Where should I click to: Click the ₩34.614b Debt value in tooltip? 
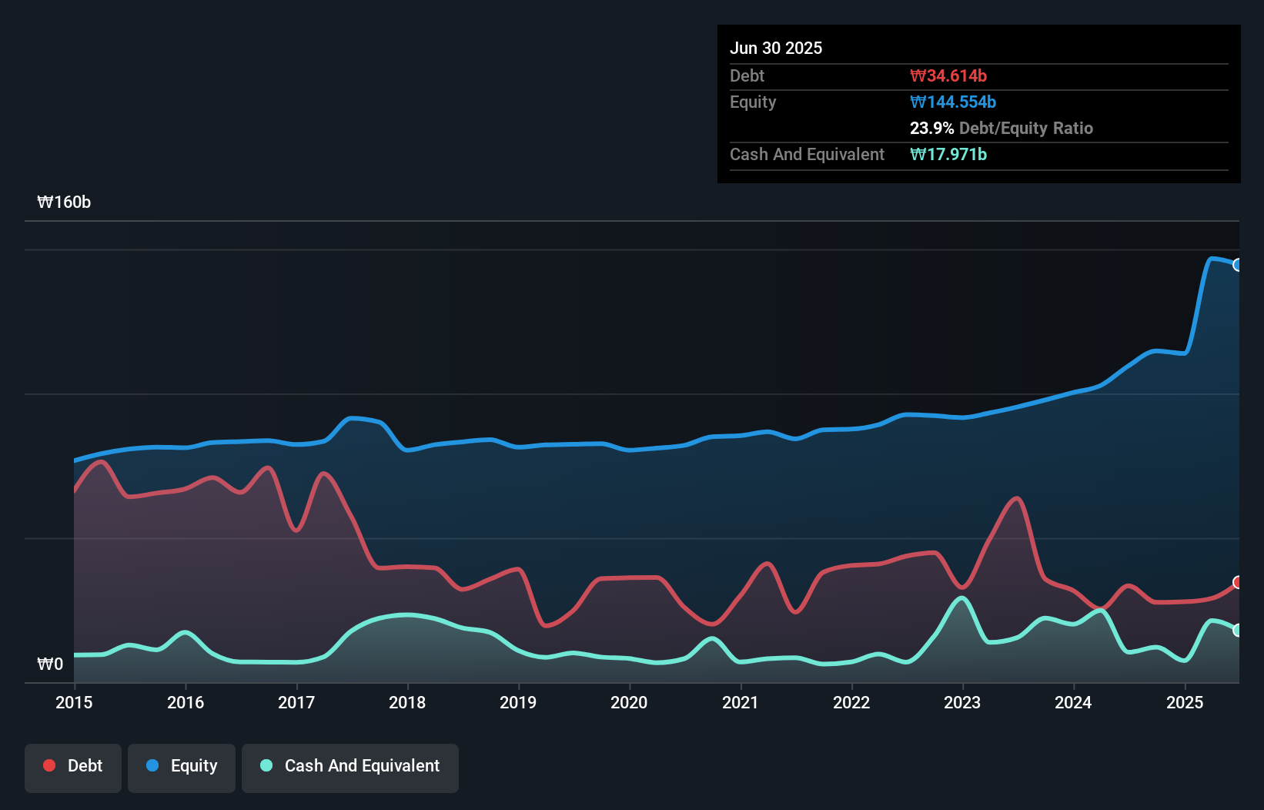[948, 75]
